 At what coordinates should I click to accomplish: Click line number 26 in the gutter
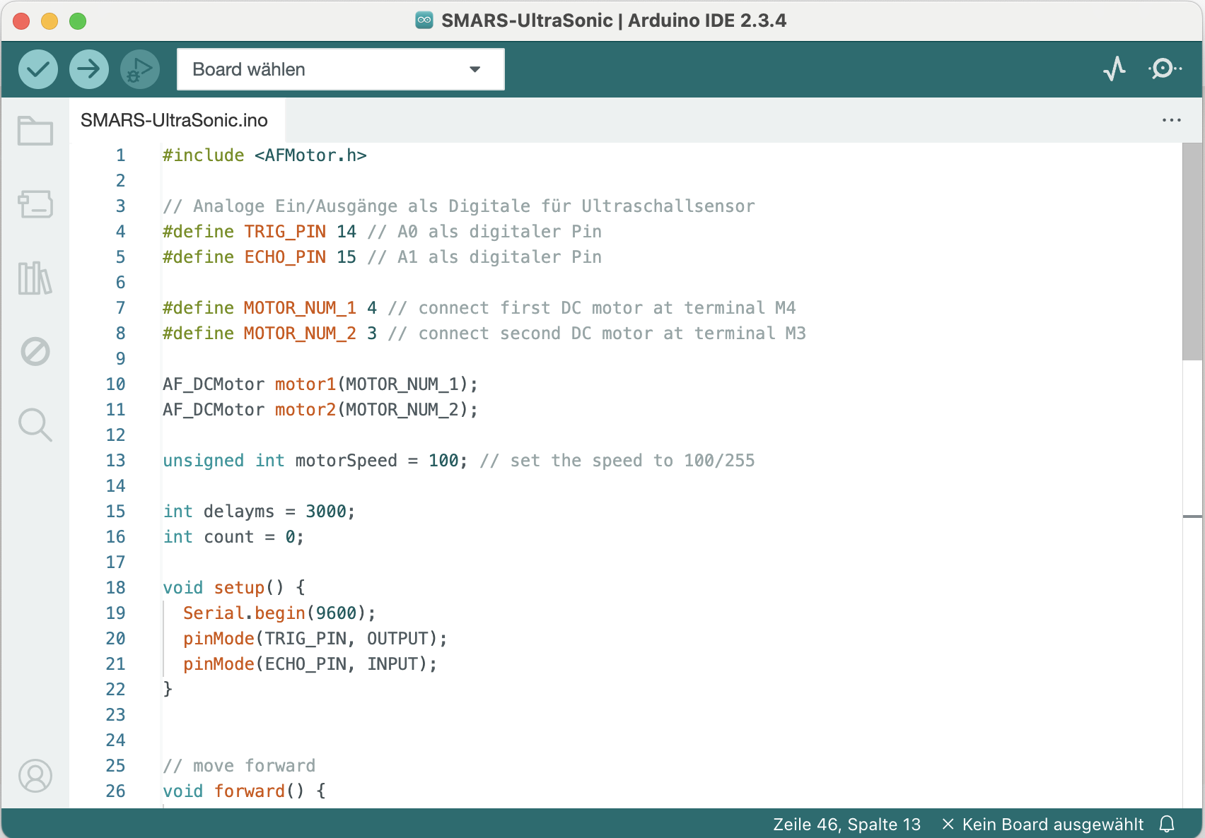(x=115, y=791)
